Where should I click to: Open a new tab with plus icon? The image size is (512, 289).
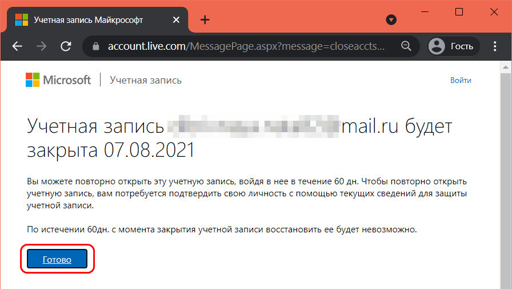click(x=205, y=20)
